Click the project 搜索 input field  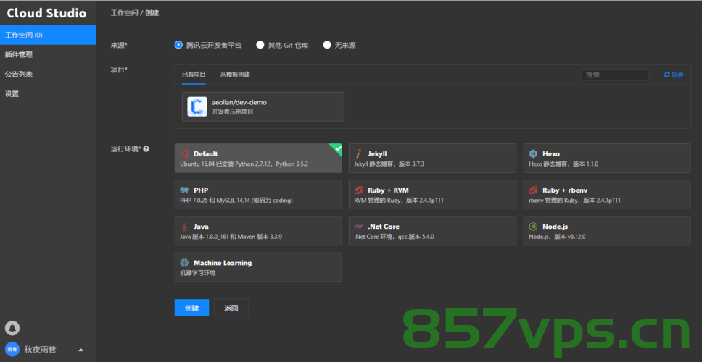615,75
